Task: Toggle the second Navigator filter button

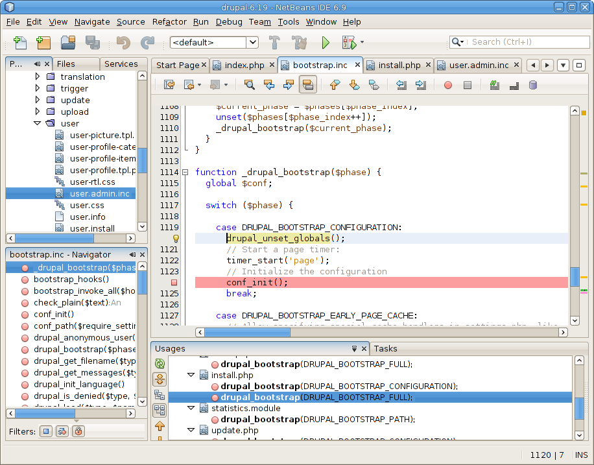Action: click(62, 431)
